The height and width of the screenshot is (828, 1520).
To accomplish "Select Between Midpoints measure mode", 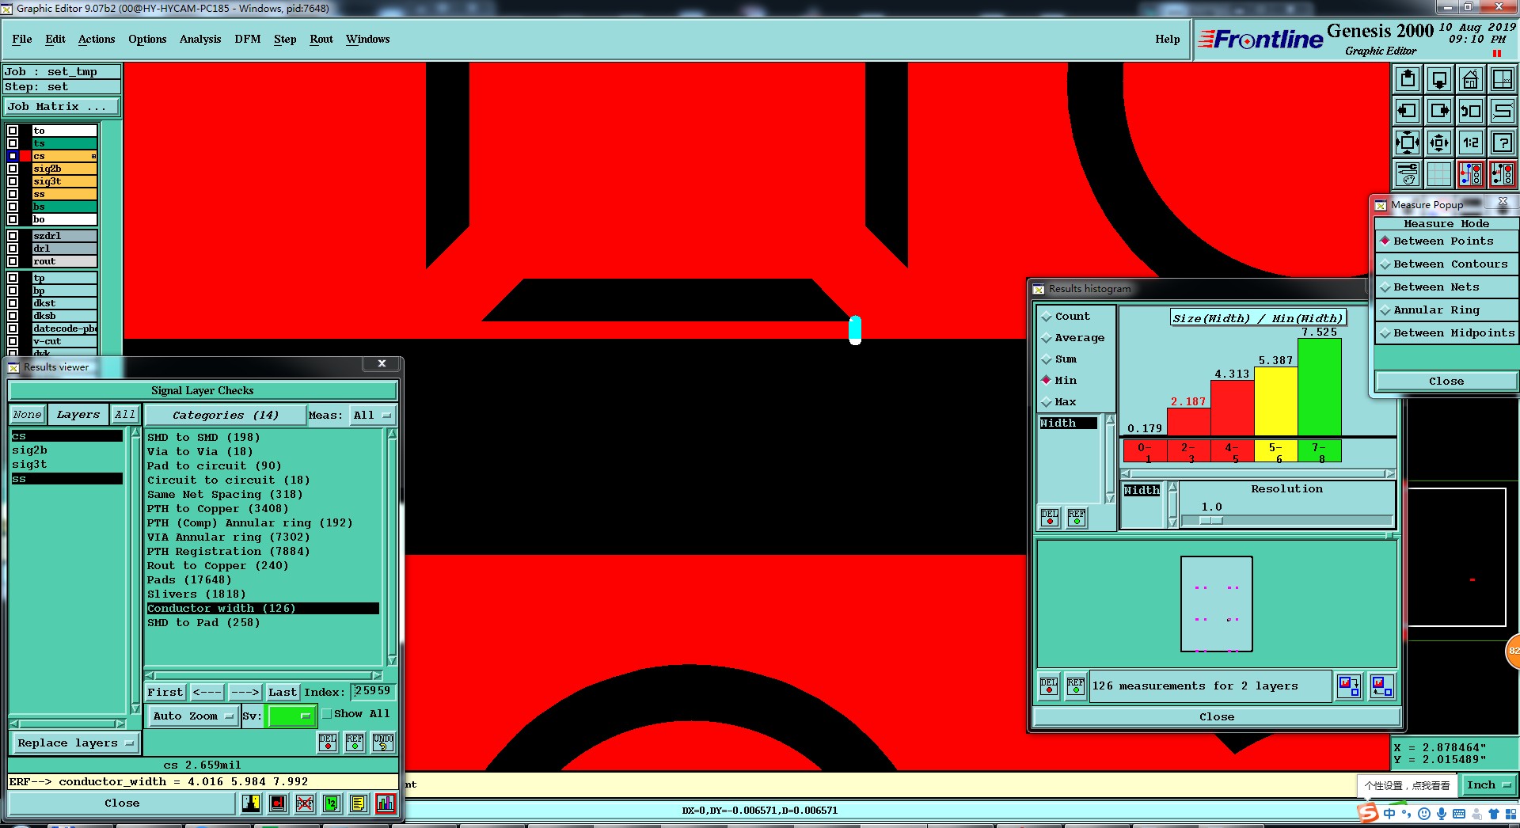I will pyautogui.click(x=1446, y=332).
